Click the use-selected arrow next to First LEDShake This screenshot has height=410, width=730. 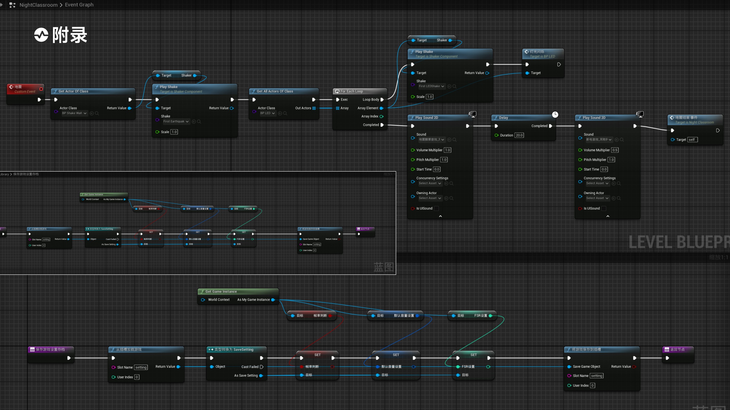click(449, 86)
